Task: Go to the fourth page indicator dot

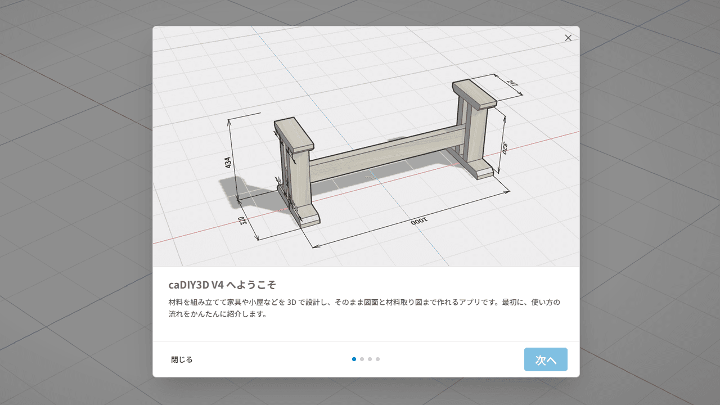Action: (377, 359)
